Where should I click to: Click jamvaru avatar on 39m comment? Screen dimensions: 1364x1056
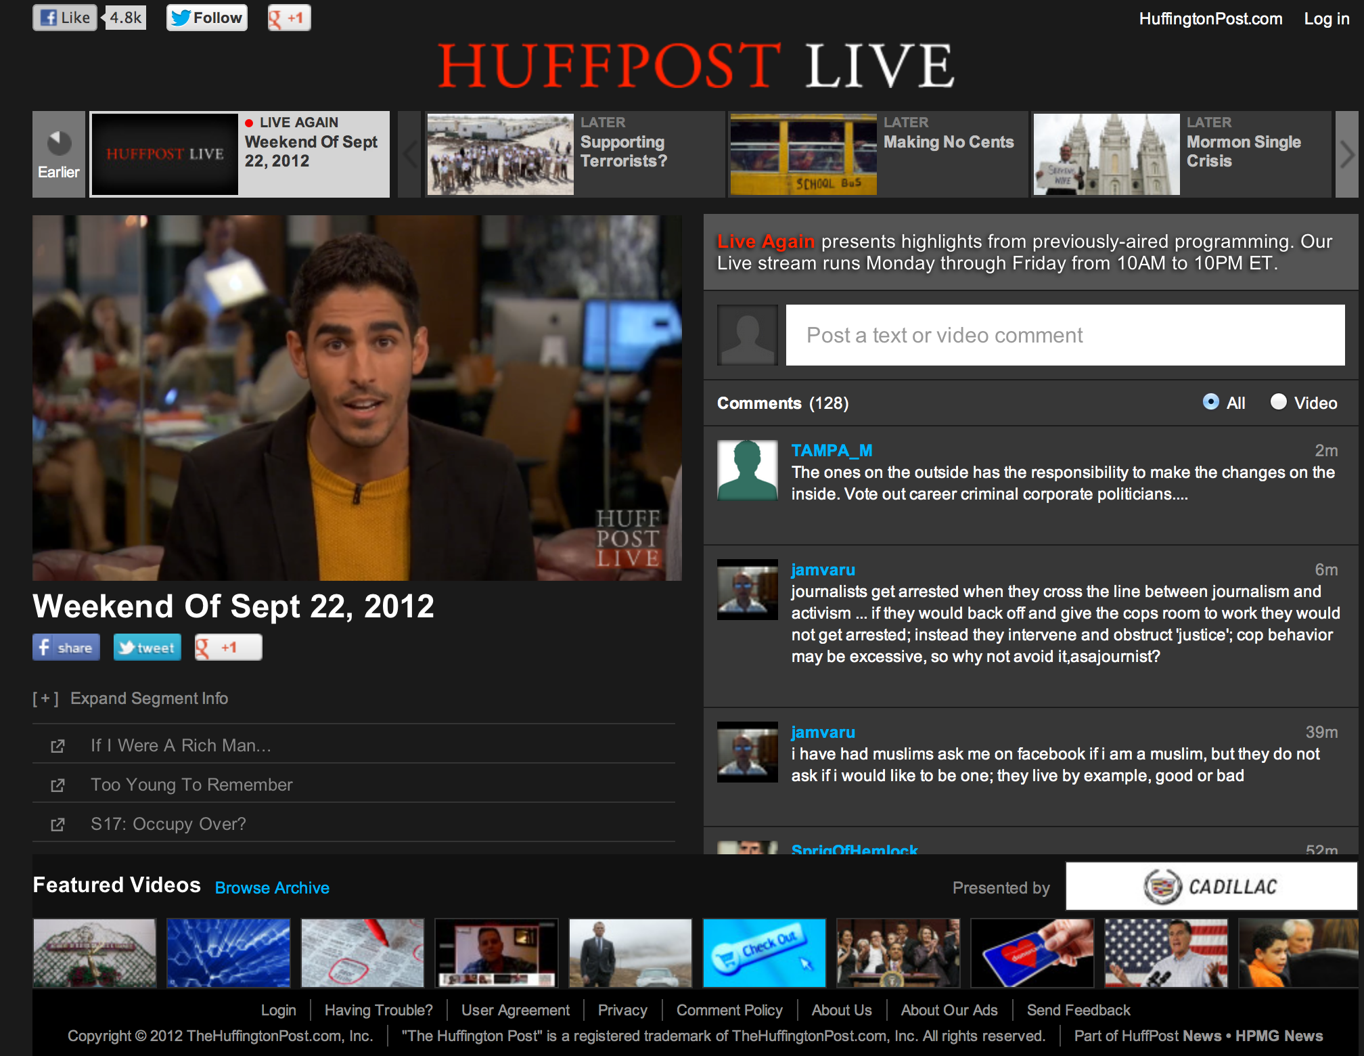748,752
